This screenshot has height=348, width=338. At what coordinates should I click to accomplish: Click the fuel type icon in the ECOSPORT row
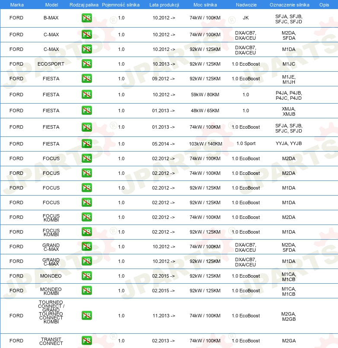(x=87, y=64)
